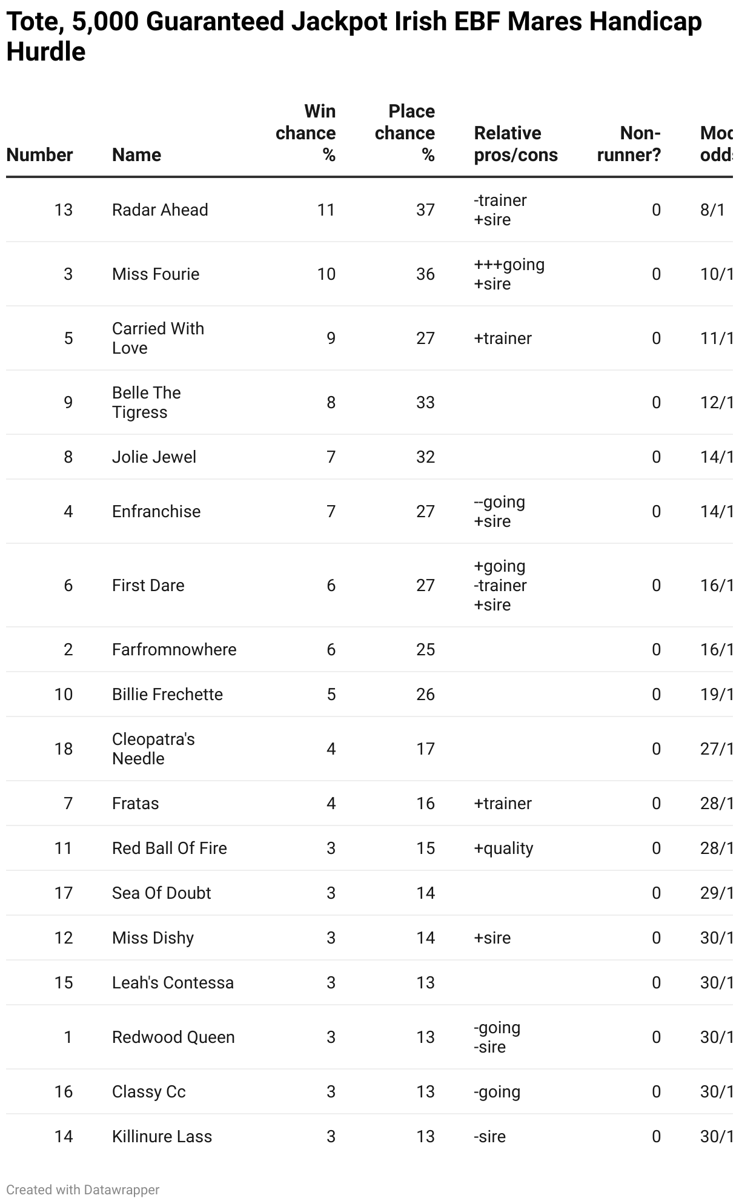Click Cleopatra's Needle in the Name column
Screen dimensions: 739x1204
[153, 749]
